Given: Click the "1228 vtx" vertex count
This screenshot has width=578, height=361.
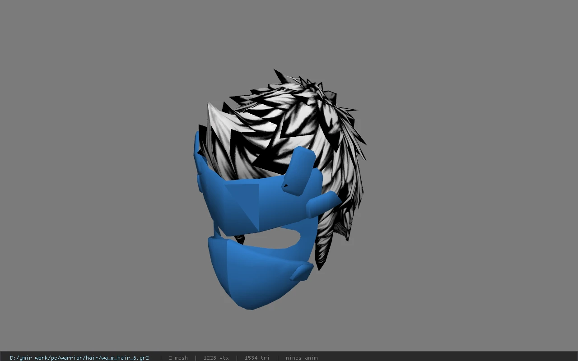Looking at the screenshot, I should click(216, 358).
